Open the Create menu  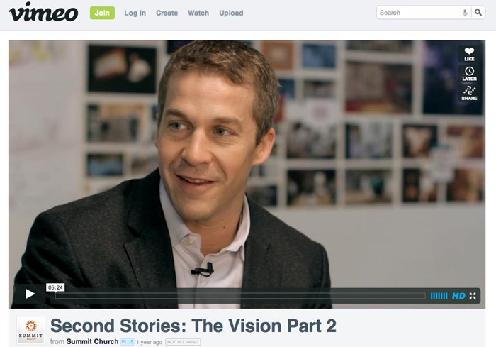tap(167, 13)
